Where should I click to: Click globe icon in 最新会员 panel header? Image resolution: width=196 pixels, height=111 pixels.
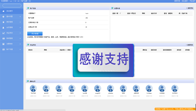click(28, 81)
